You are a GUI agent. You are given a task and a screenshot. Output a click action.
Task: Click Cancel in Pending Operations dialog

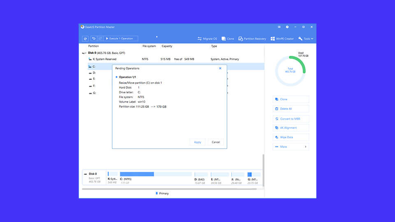216,142
